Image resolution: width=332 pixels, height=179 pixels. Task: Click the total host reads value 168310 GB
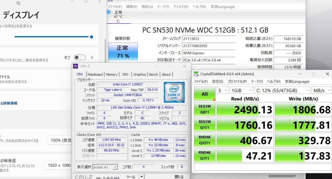point(288,39)
